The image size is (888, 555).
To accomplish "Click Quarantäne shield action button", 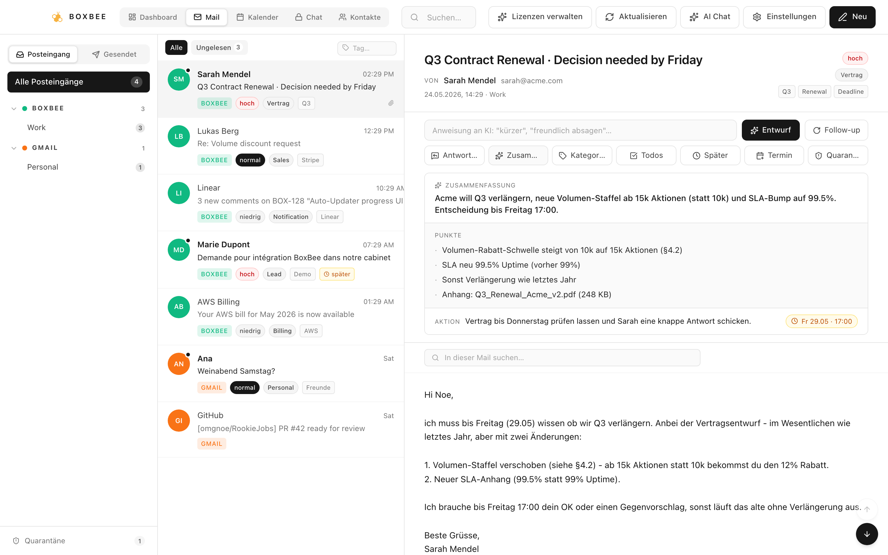I will [838, 156].
